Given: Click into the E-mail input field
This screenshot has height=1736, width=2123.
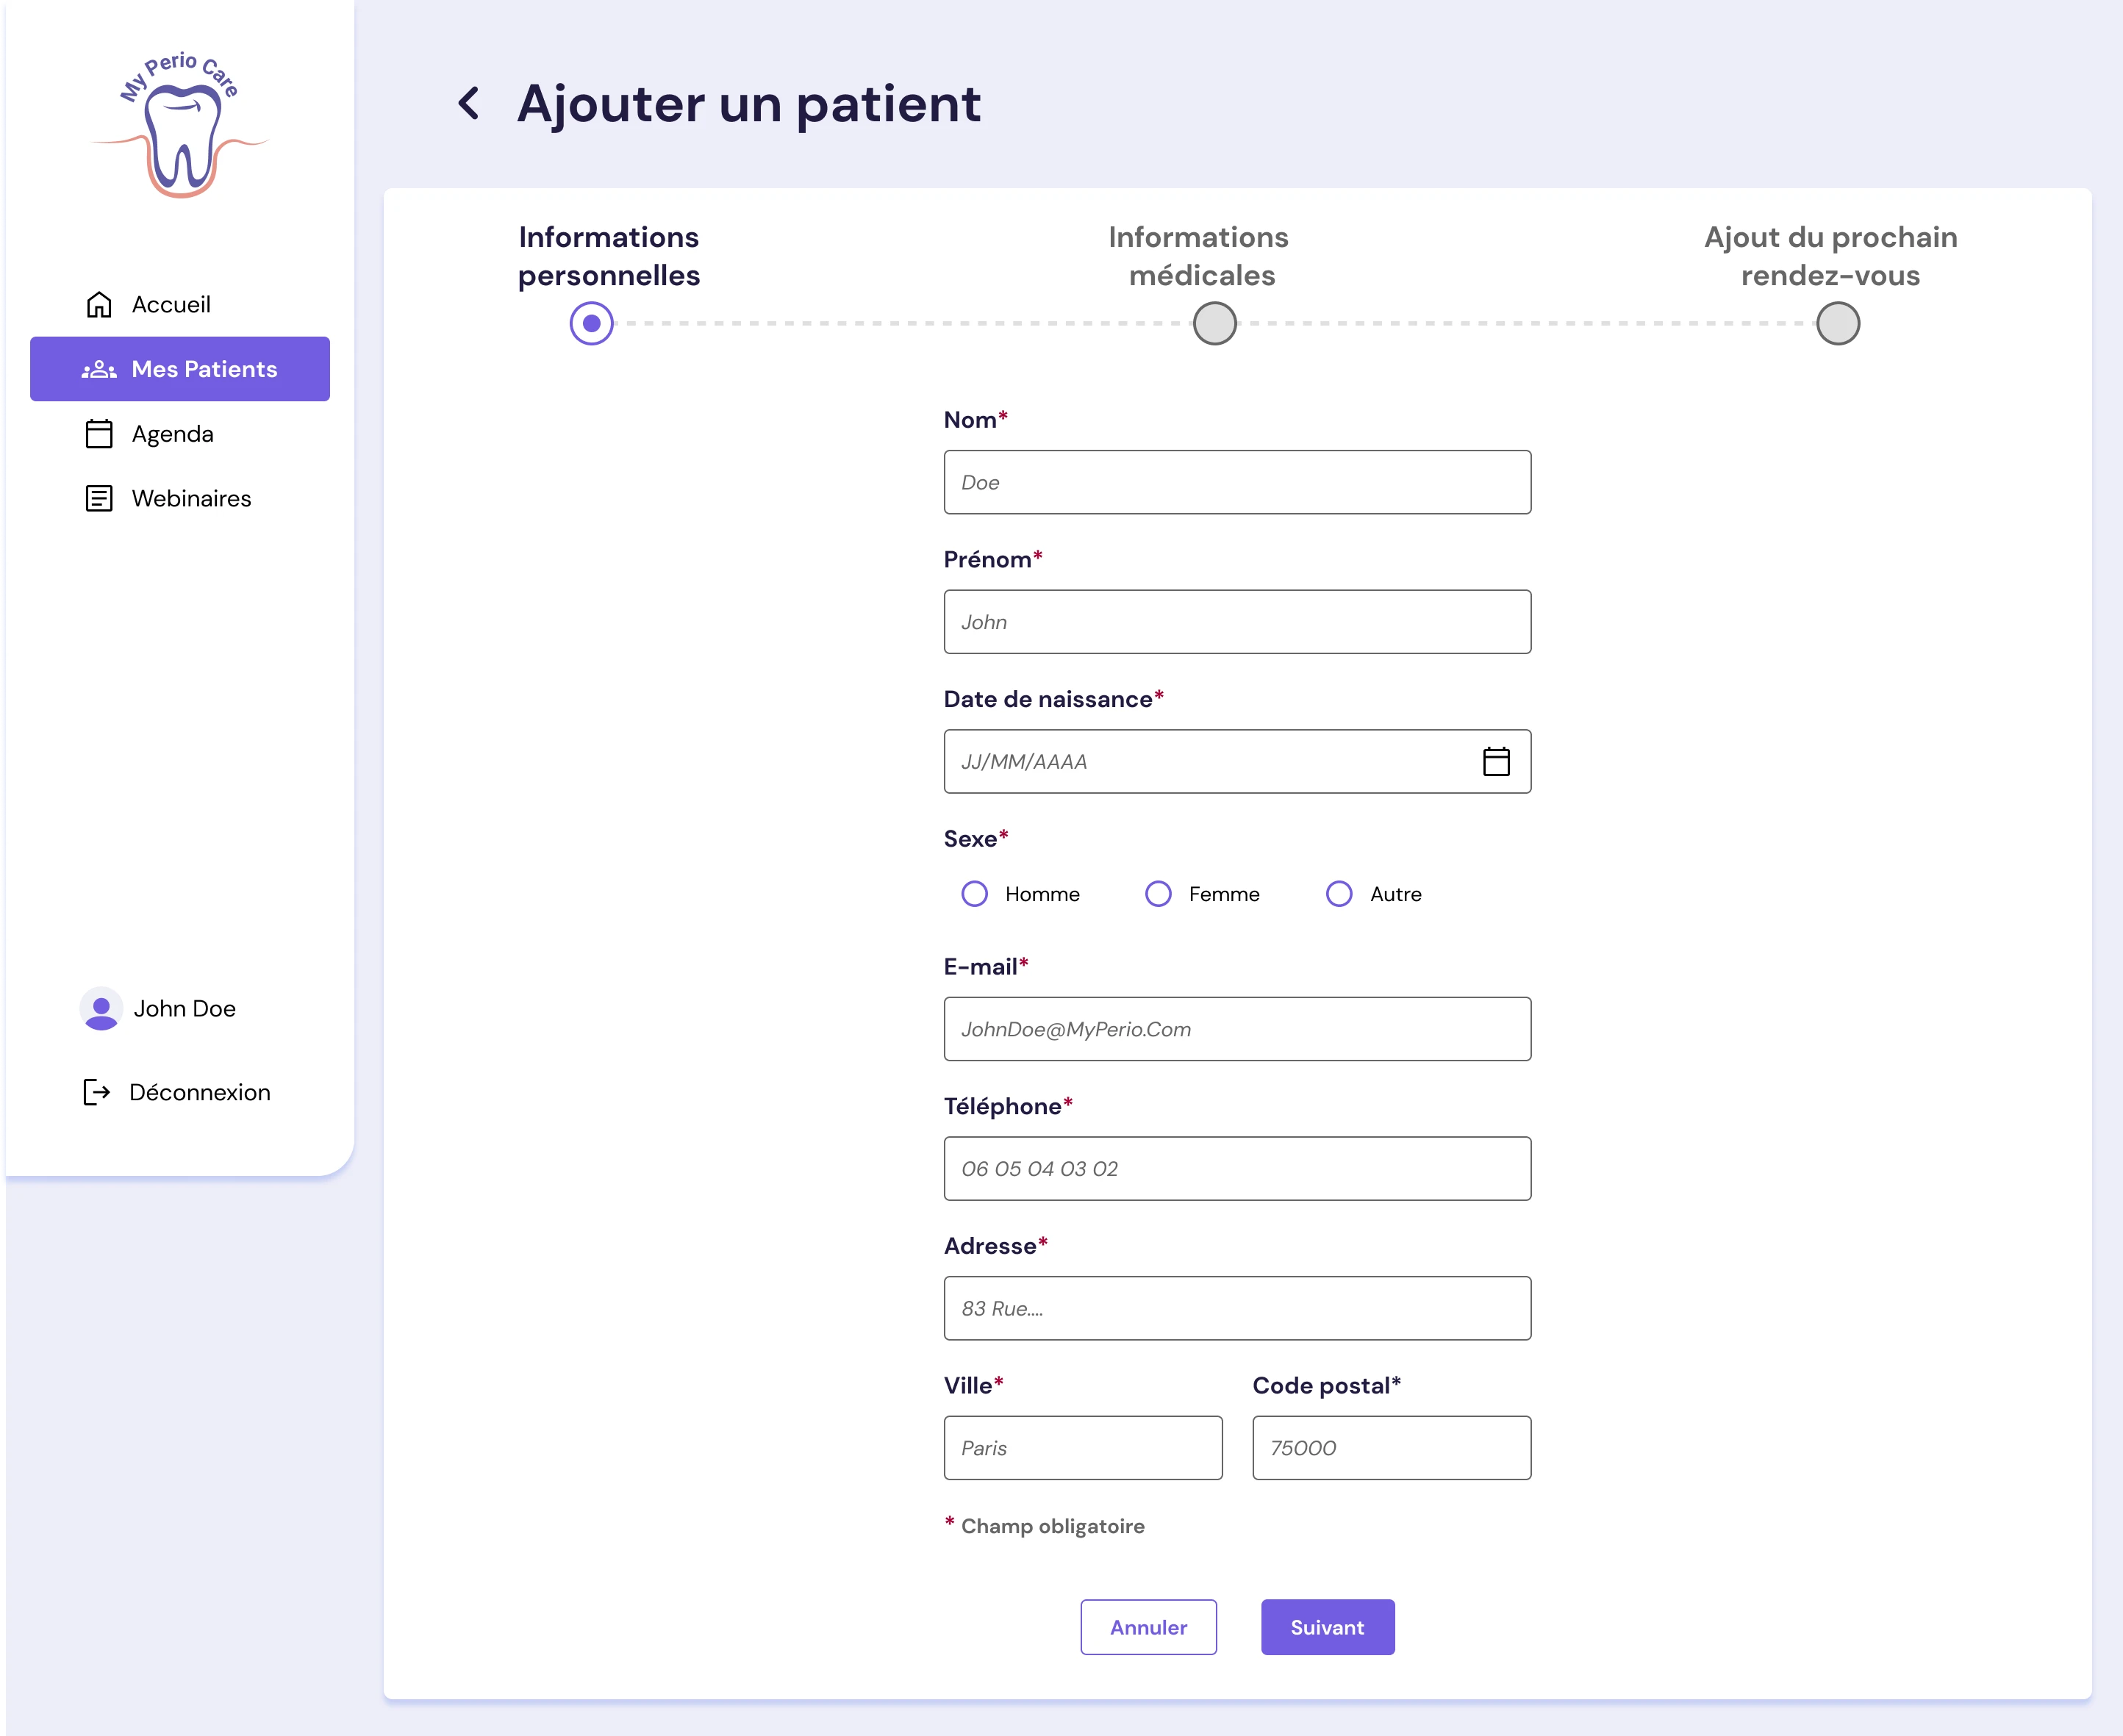Looking at the screenshot, I should tap(1237, 1028).
